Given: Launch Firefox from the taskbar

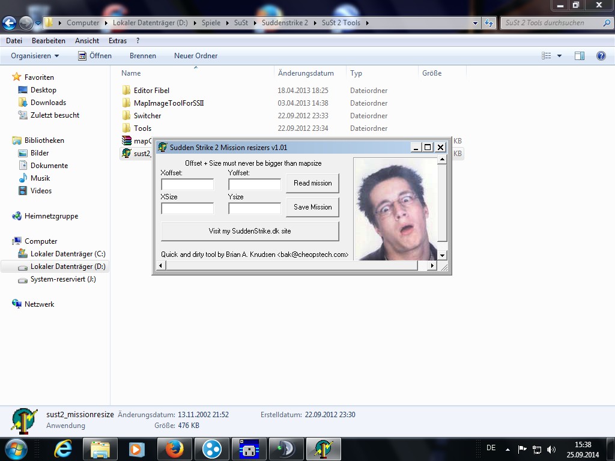Looking at the screenshot, I should [x=175, y=449].
